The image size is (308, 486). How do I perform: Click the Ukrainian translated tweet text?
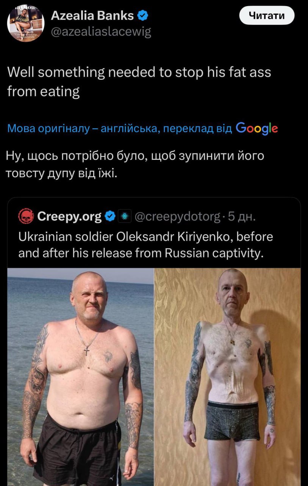[136, 164]
